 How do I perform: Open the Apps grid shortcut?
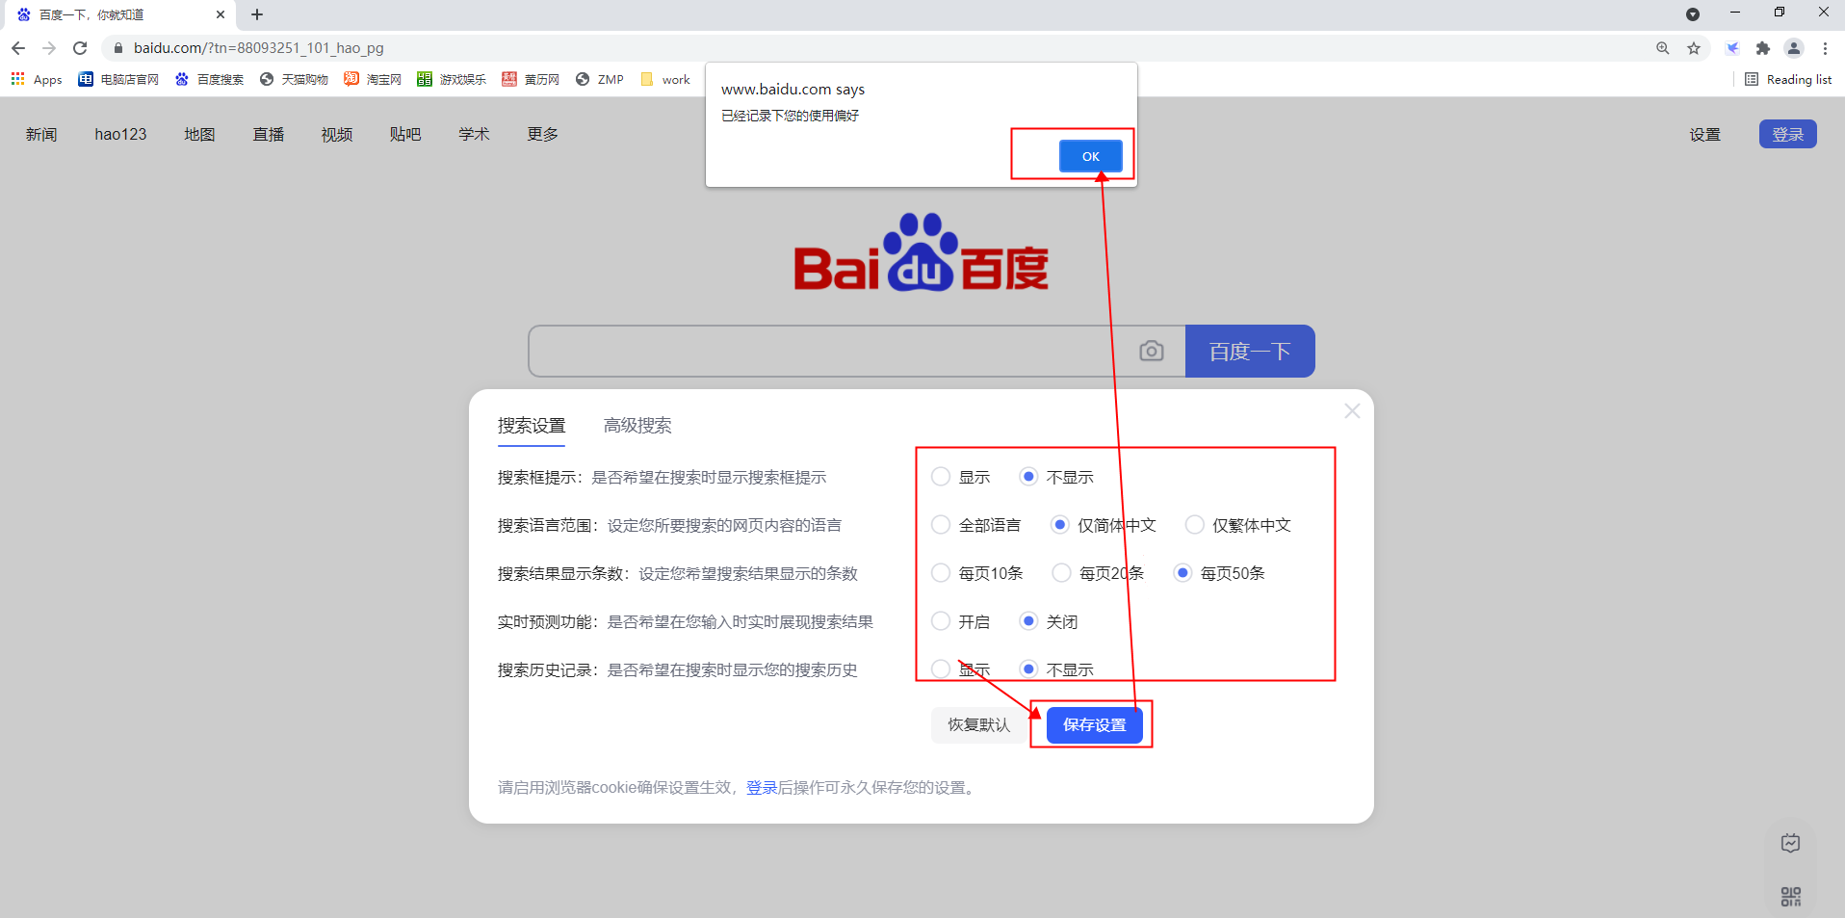click(37, 79)
